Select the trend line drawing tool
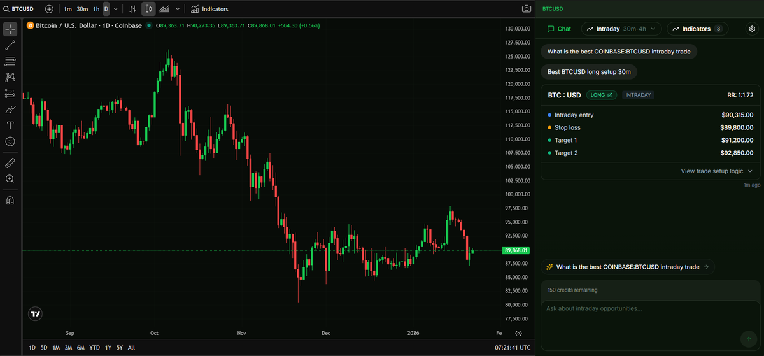The image size is (764, 356). pyautogui.click(x=10, y=45)
